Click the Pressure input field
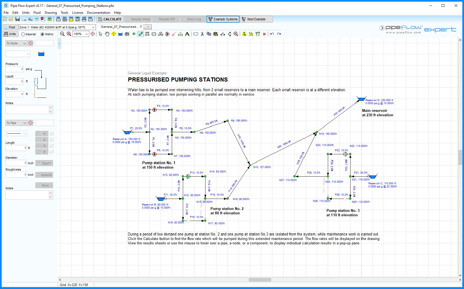This screenshot has width=464, height=289. (x=15, y=69)
